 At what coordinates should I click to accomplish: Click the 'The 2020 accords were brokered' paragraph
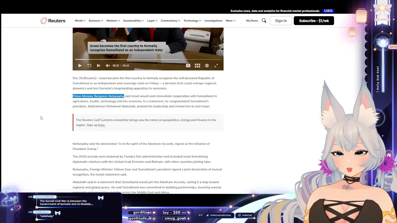142,159
